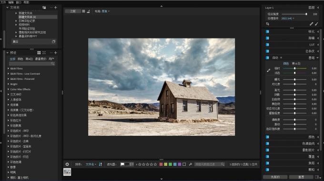Open the filmstrip settings gear
Image resolution: width=324 pixels, height=181 pixels.
[67, 164]
